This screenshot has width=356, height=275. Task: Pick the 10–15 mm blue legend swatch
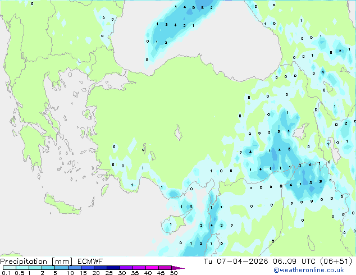pyautogui.click(x=74, y=268)
